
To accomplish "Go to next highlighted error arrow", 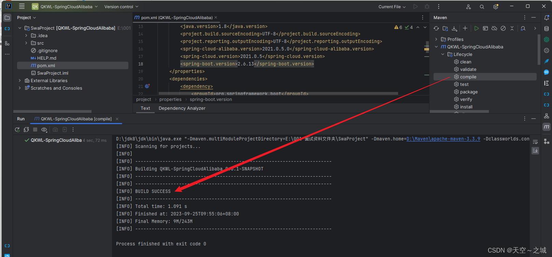I will coord(425,27).
